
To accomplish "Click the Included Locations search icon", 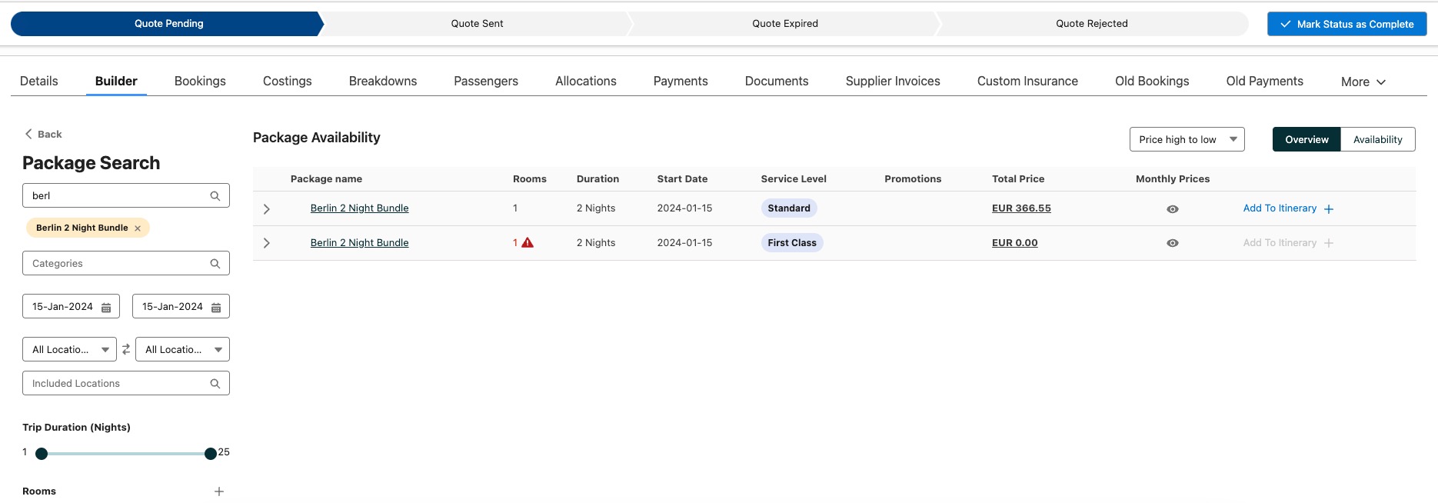I will (215, 384).
